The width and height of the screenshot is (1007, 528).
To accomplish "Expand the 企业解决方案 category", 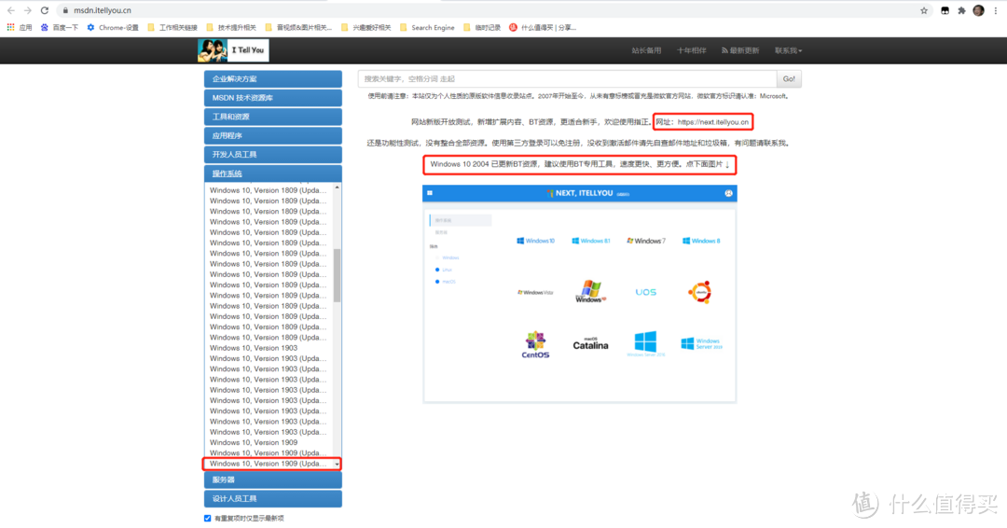I will 273,79.
